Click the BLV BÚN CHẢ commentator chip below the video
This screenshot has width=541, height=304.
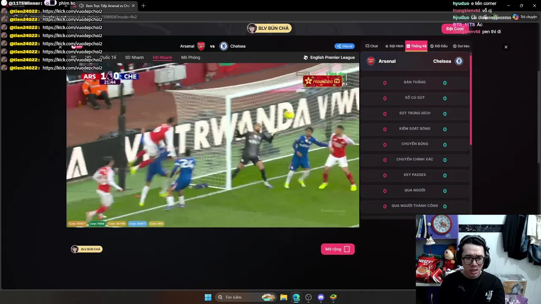pos(87,249)
